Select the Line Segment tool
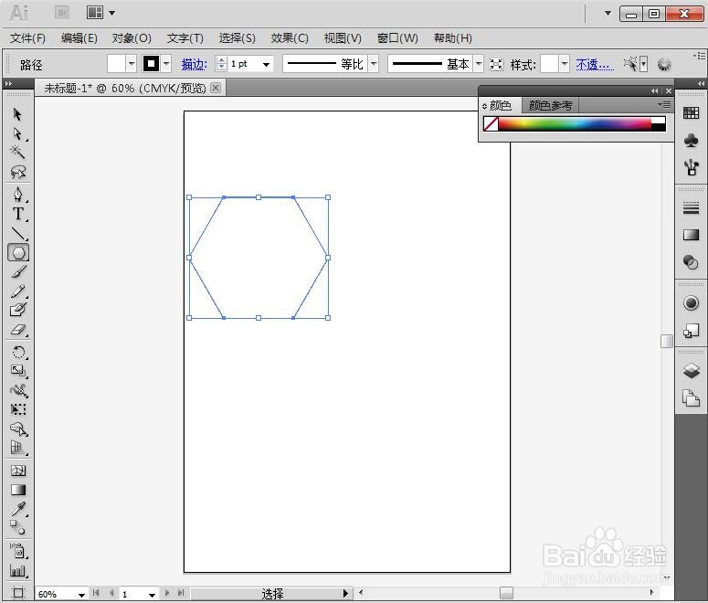Viewport: 708px width, 603px height. [x=18, y=233]
